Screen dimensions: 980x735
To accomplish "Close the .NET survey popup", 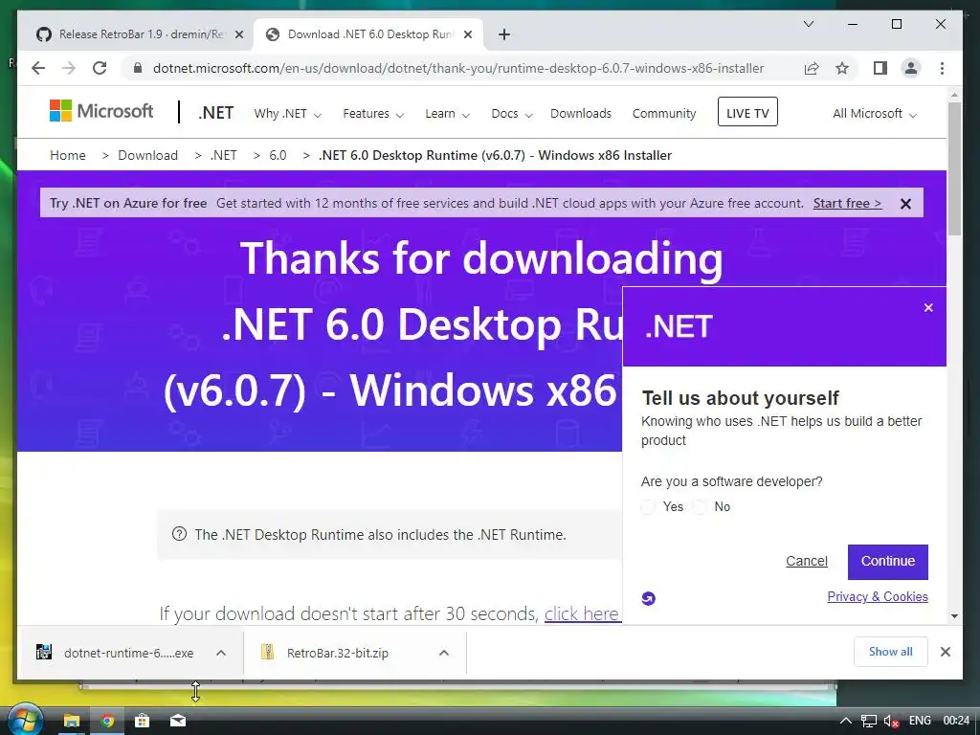I will tap(928, 307).
